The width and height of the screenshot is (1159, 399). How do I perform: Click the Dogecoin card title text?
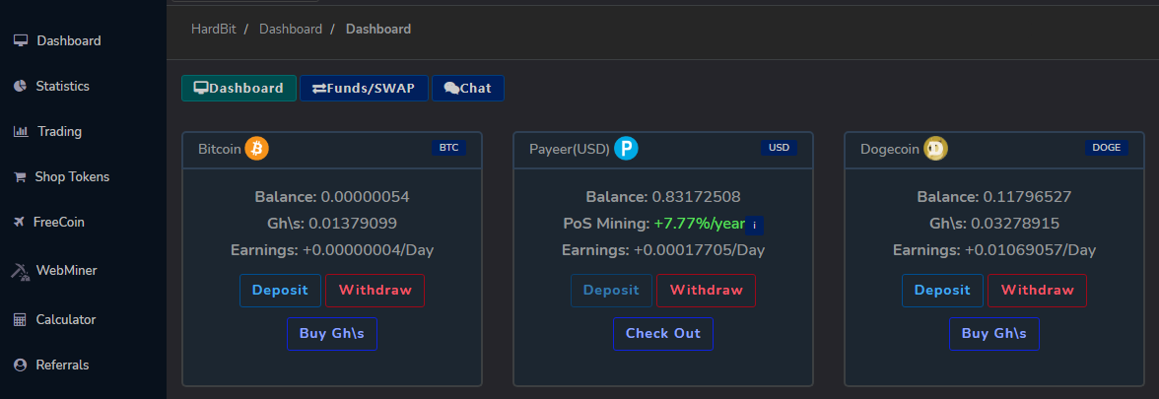[x=890, y=150]
